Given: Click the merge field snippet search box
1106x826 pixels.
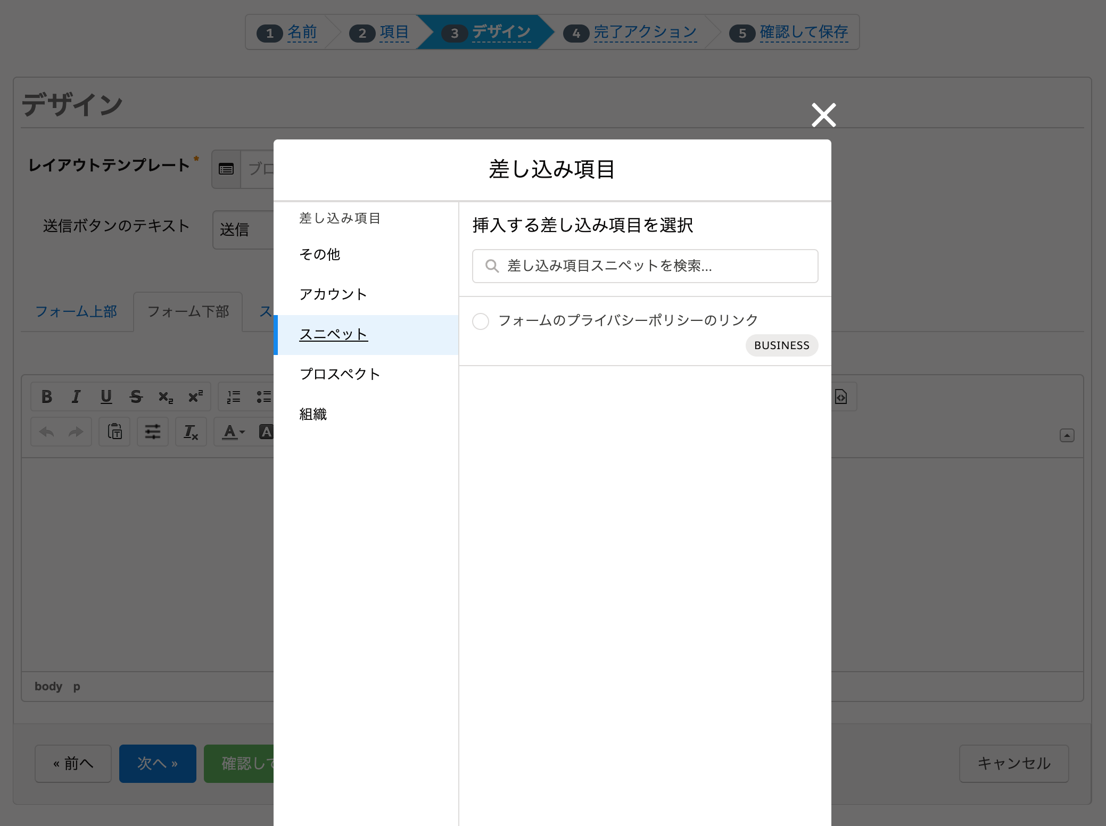Looking at the screenshot, I should point(645,266).
